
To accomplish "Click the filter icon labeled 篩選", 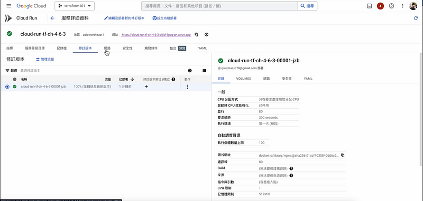I will 12,71.
